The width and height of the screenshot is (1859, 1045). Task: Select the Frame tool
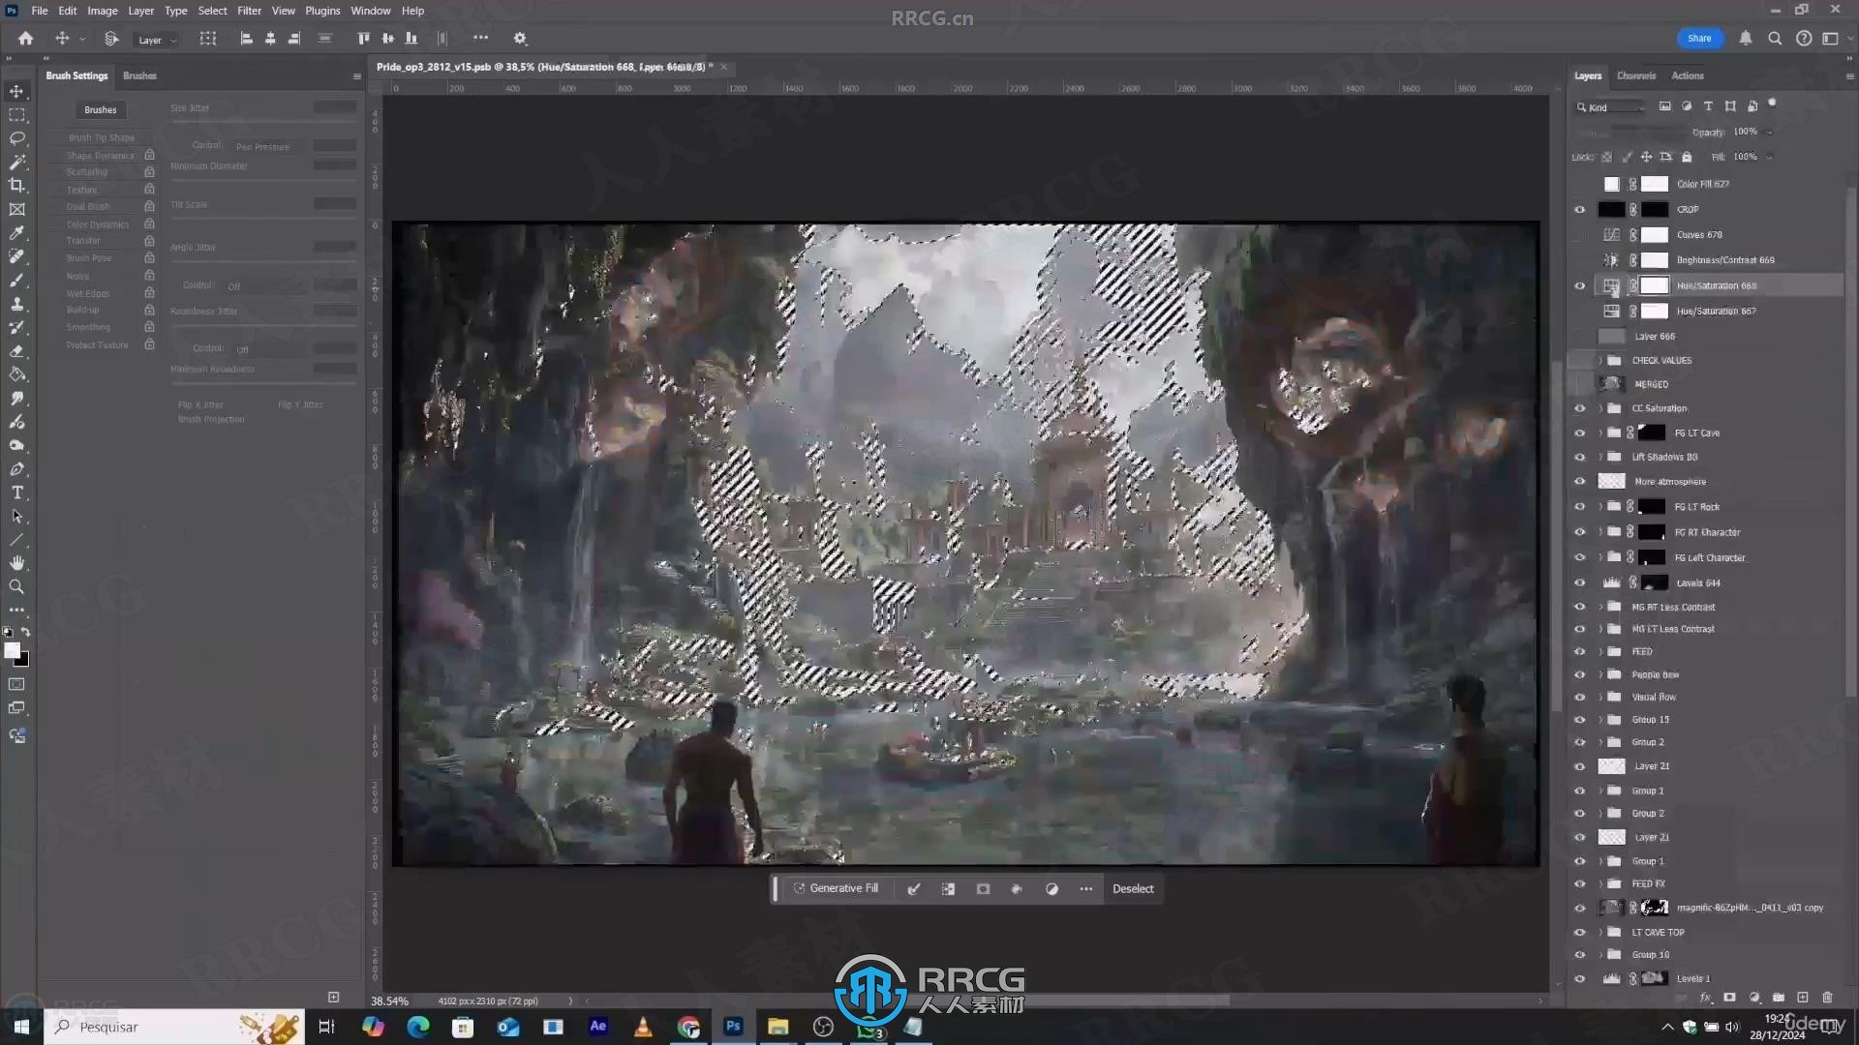coord(16,209)
